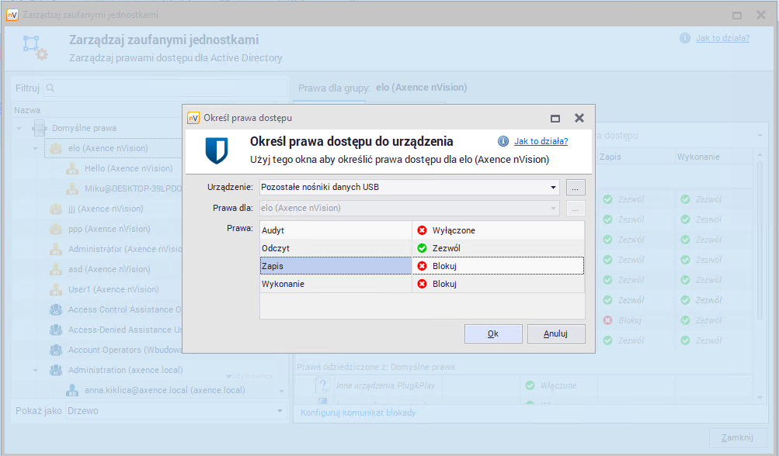
Task: Open the Pokaż jako Drzewo dropdown
Action: click(x=280, y=410)
